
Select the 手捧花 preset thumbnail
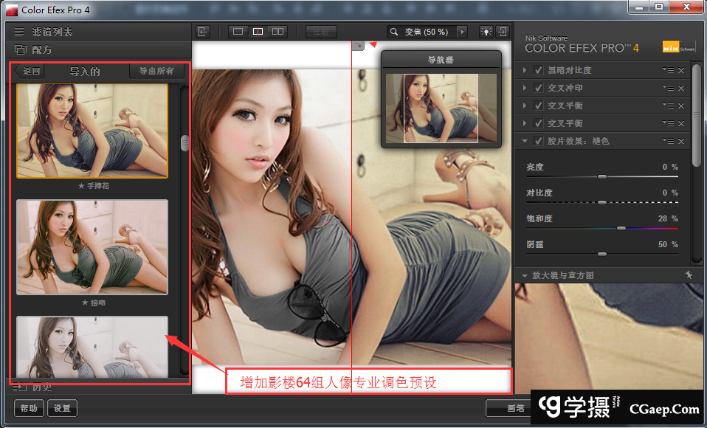point(92,131)
